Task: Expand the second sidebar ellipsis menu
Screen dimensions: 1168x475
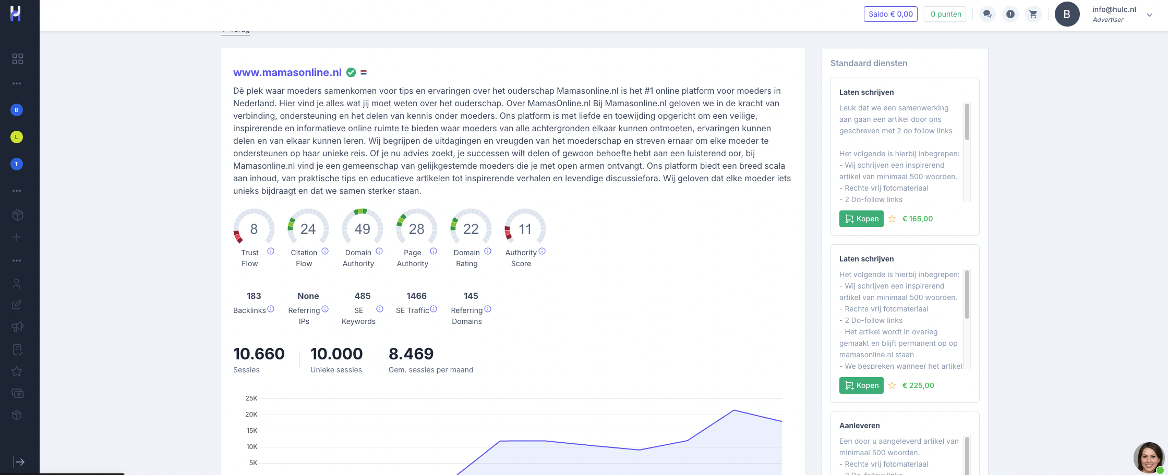Action: click(17, 191)
